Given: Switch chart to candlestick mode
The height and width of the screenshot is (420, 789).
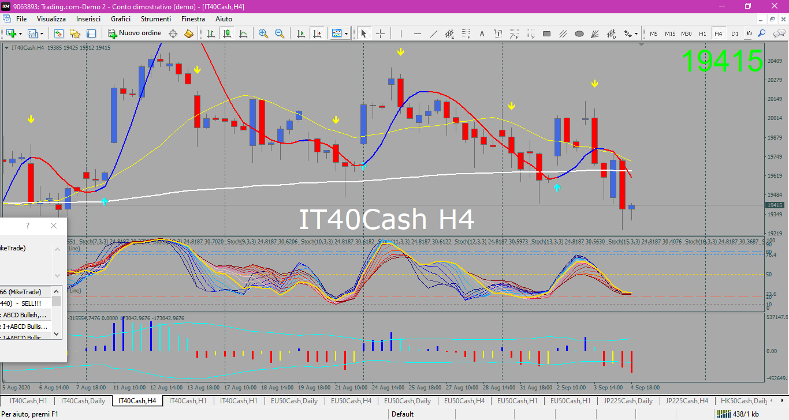Looking at the screenshot, I should coord(227,33).
